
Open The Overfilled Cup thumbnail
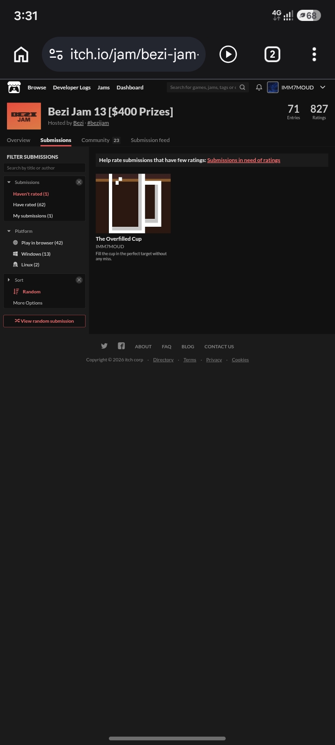pyautogui.click(x=133, y=203)
